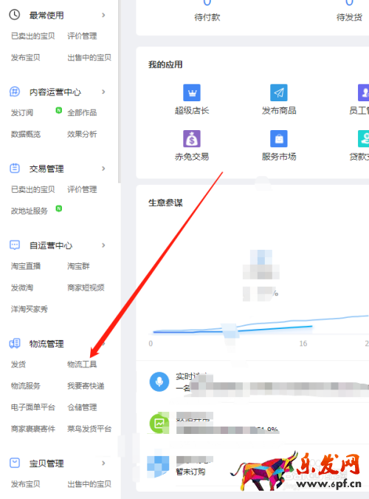Click the 物流管理 truck icon
369x499 pixels.
[15, 343]
